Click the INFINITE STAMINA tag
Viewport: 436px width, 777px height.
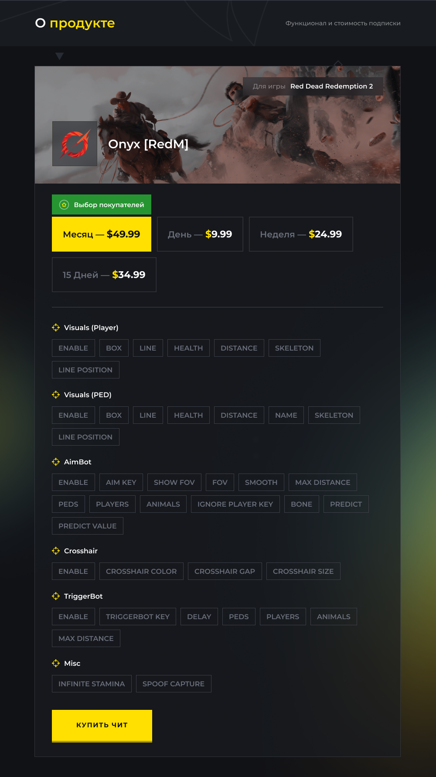(x=92, y=684)
